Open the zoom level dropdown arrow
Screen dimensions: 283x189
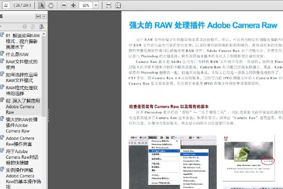point(96,5)
